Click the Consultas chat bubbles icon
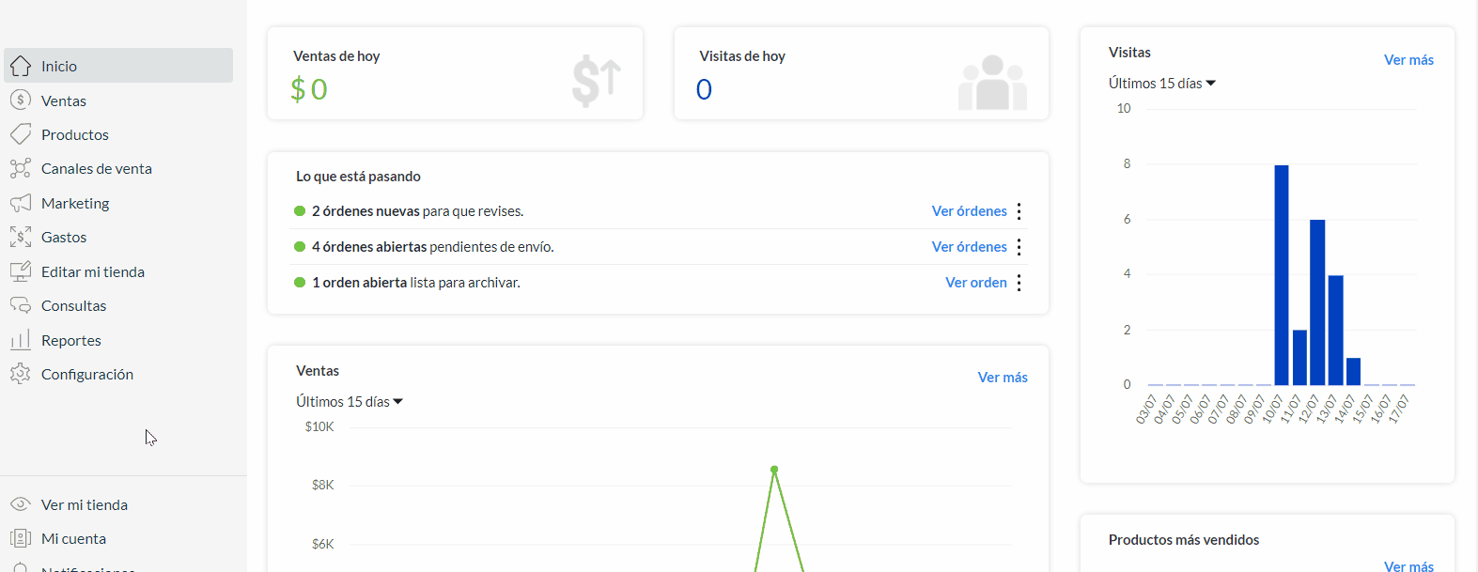 (21, 305)
